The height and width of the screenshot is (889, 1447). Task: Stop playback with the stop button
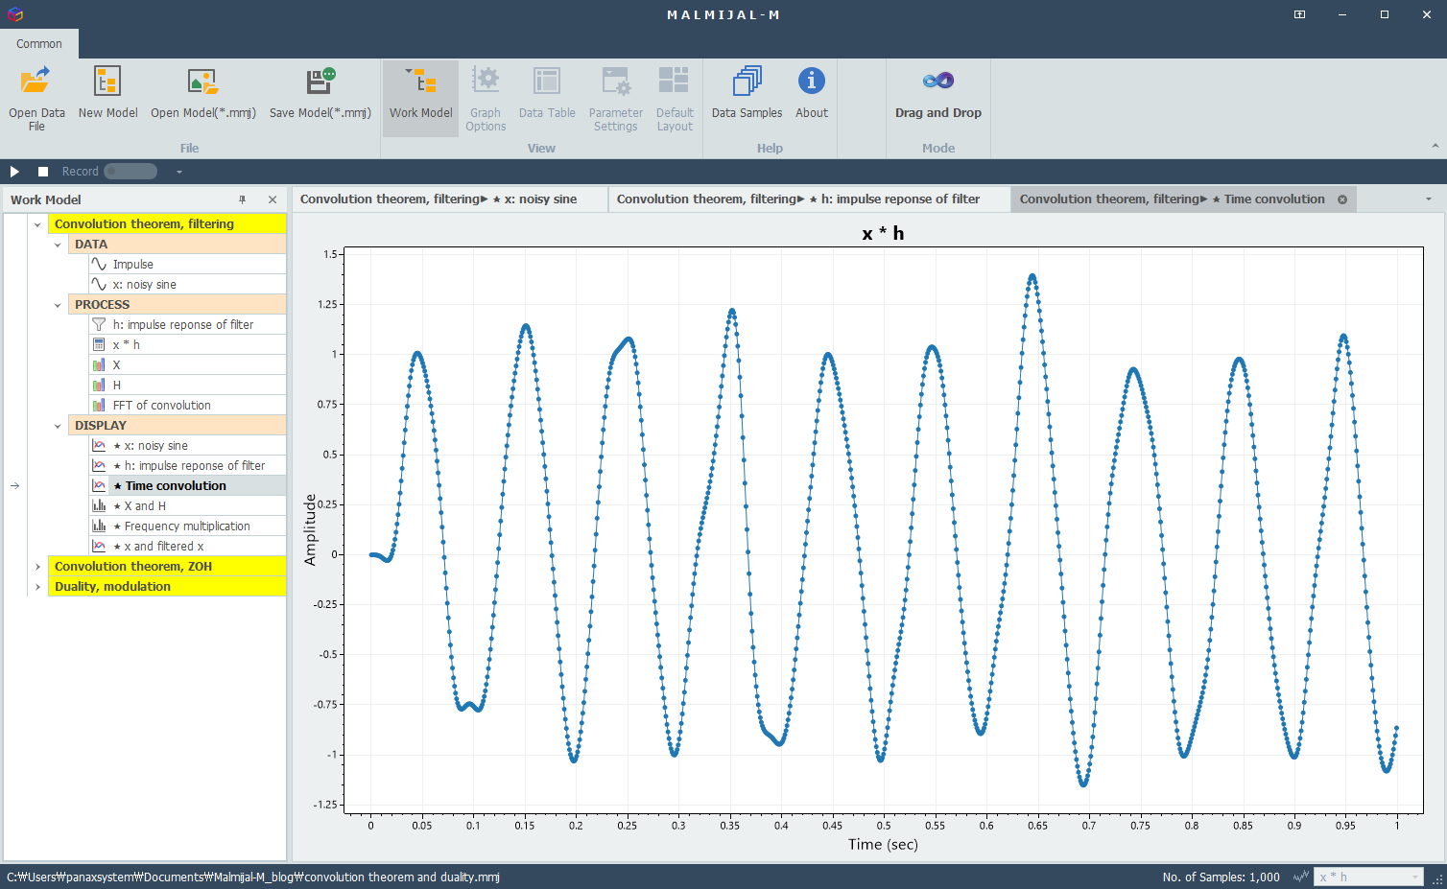tap(43, 172)
